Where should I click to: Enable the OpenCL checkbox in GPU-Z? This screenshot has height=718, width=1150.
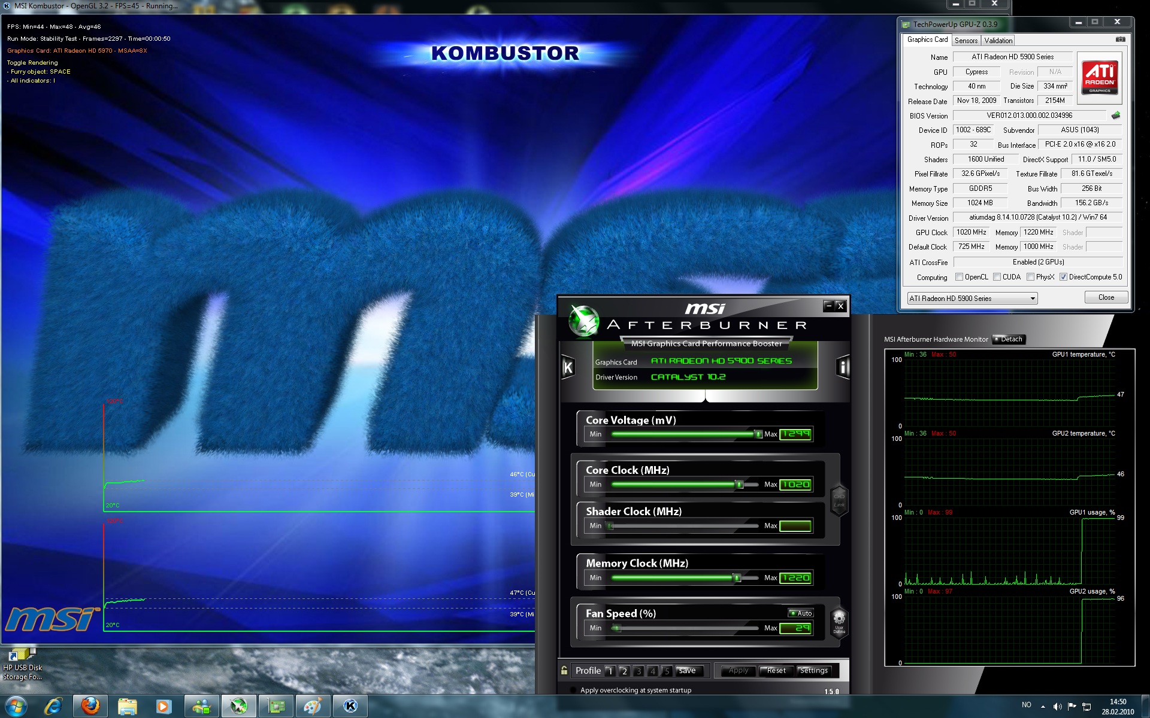pyautogui.click(x=960, y=277)
